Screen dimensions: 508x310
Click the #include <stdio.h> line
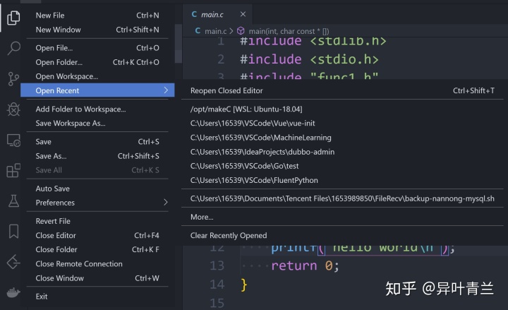[x=309, y=59]
